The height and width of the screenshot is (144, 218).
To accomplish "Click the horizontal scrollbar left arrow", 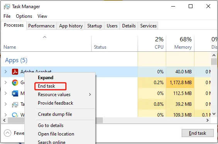I will click(x=4, y=120).
